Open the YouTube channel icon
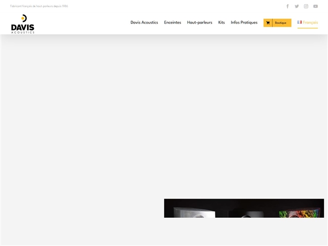The width and height of the screenshot is (328, 246). point(316,6)
